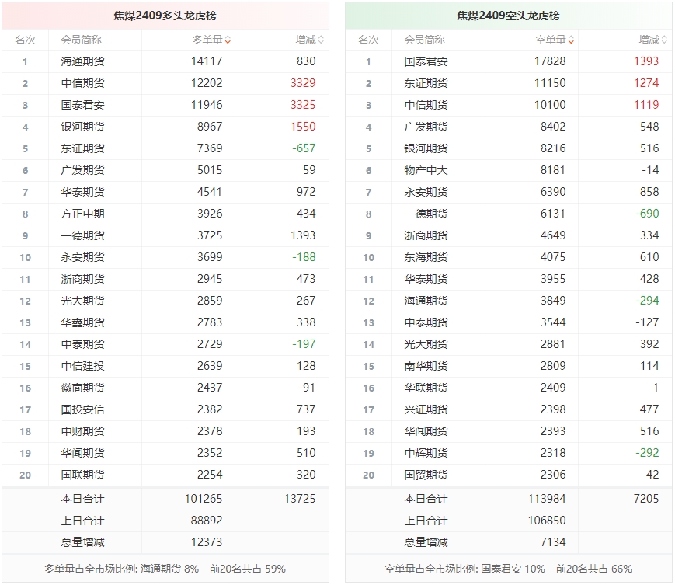
Task: Click short position value 10100
Action: (x=550, y=105)
